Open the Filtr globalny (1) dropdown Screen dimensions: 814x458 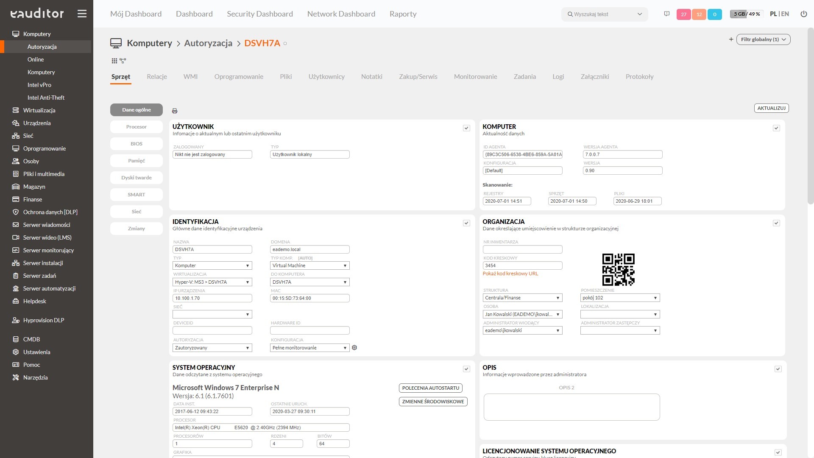764,39
